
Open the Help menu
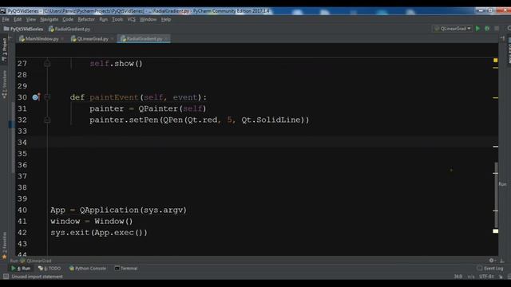166,19
